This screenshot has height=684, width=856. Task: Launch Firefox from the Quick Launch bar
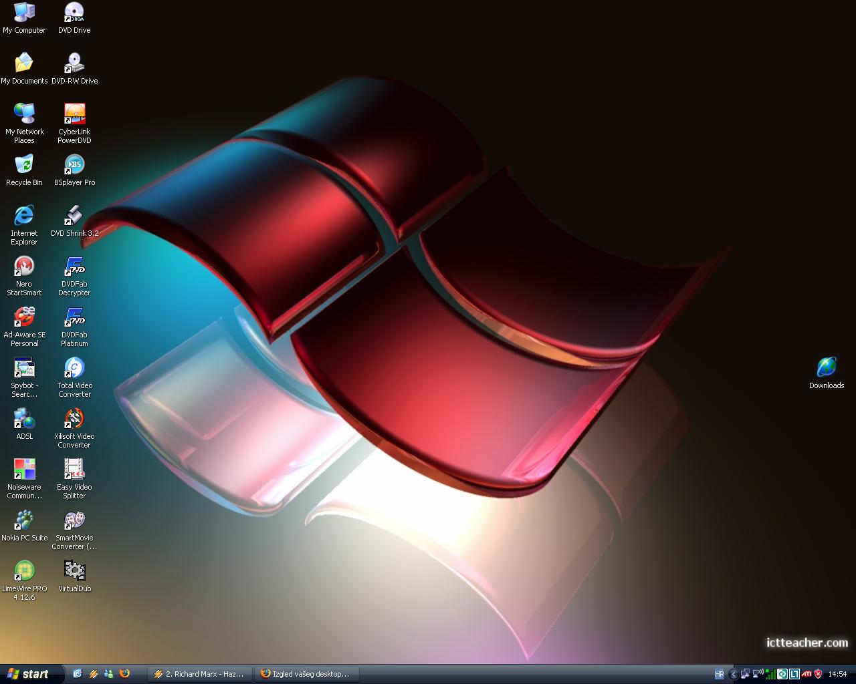coord(124,674)
